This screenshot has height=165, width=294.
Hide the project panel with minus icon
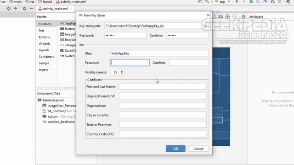pos(32,9)
